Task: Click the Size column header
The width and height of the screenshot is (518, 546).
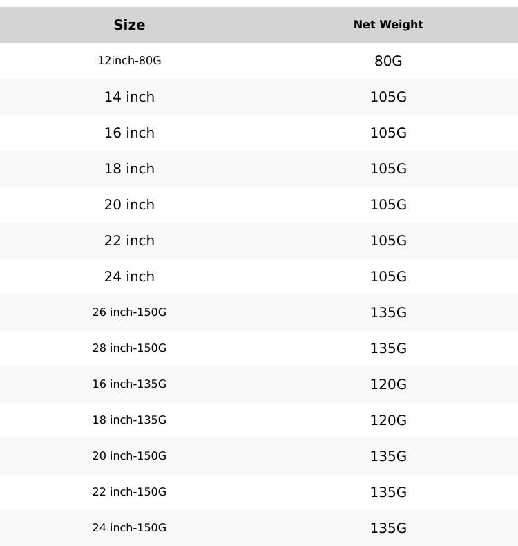Action: click(x=129, y=25)
